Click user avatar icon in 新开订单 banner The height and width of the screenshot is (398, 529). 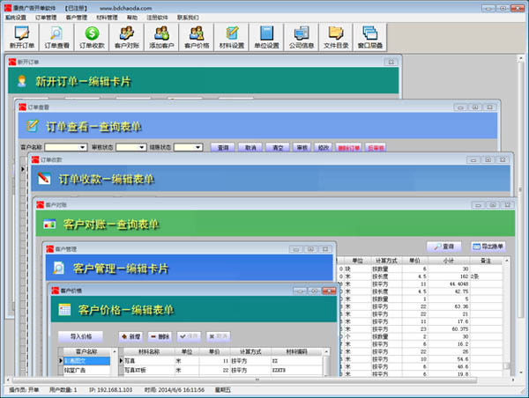(22, 81)
